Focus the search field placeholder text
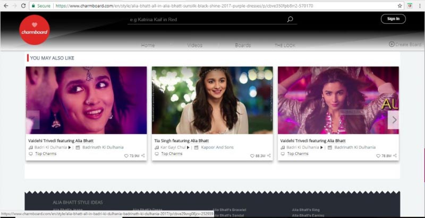 tap(154, 20)
